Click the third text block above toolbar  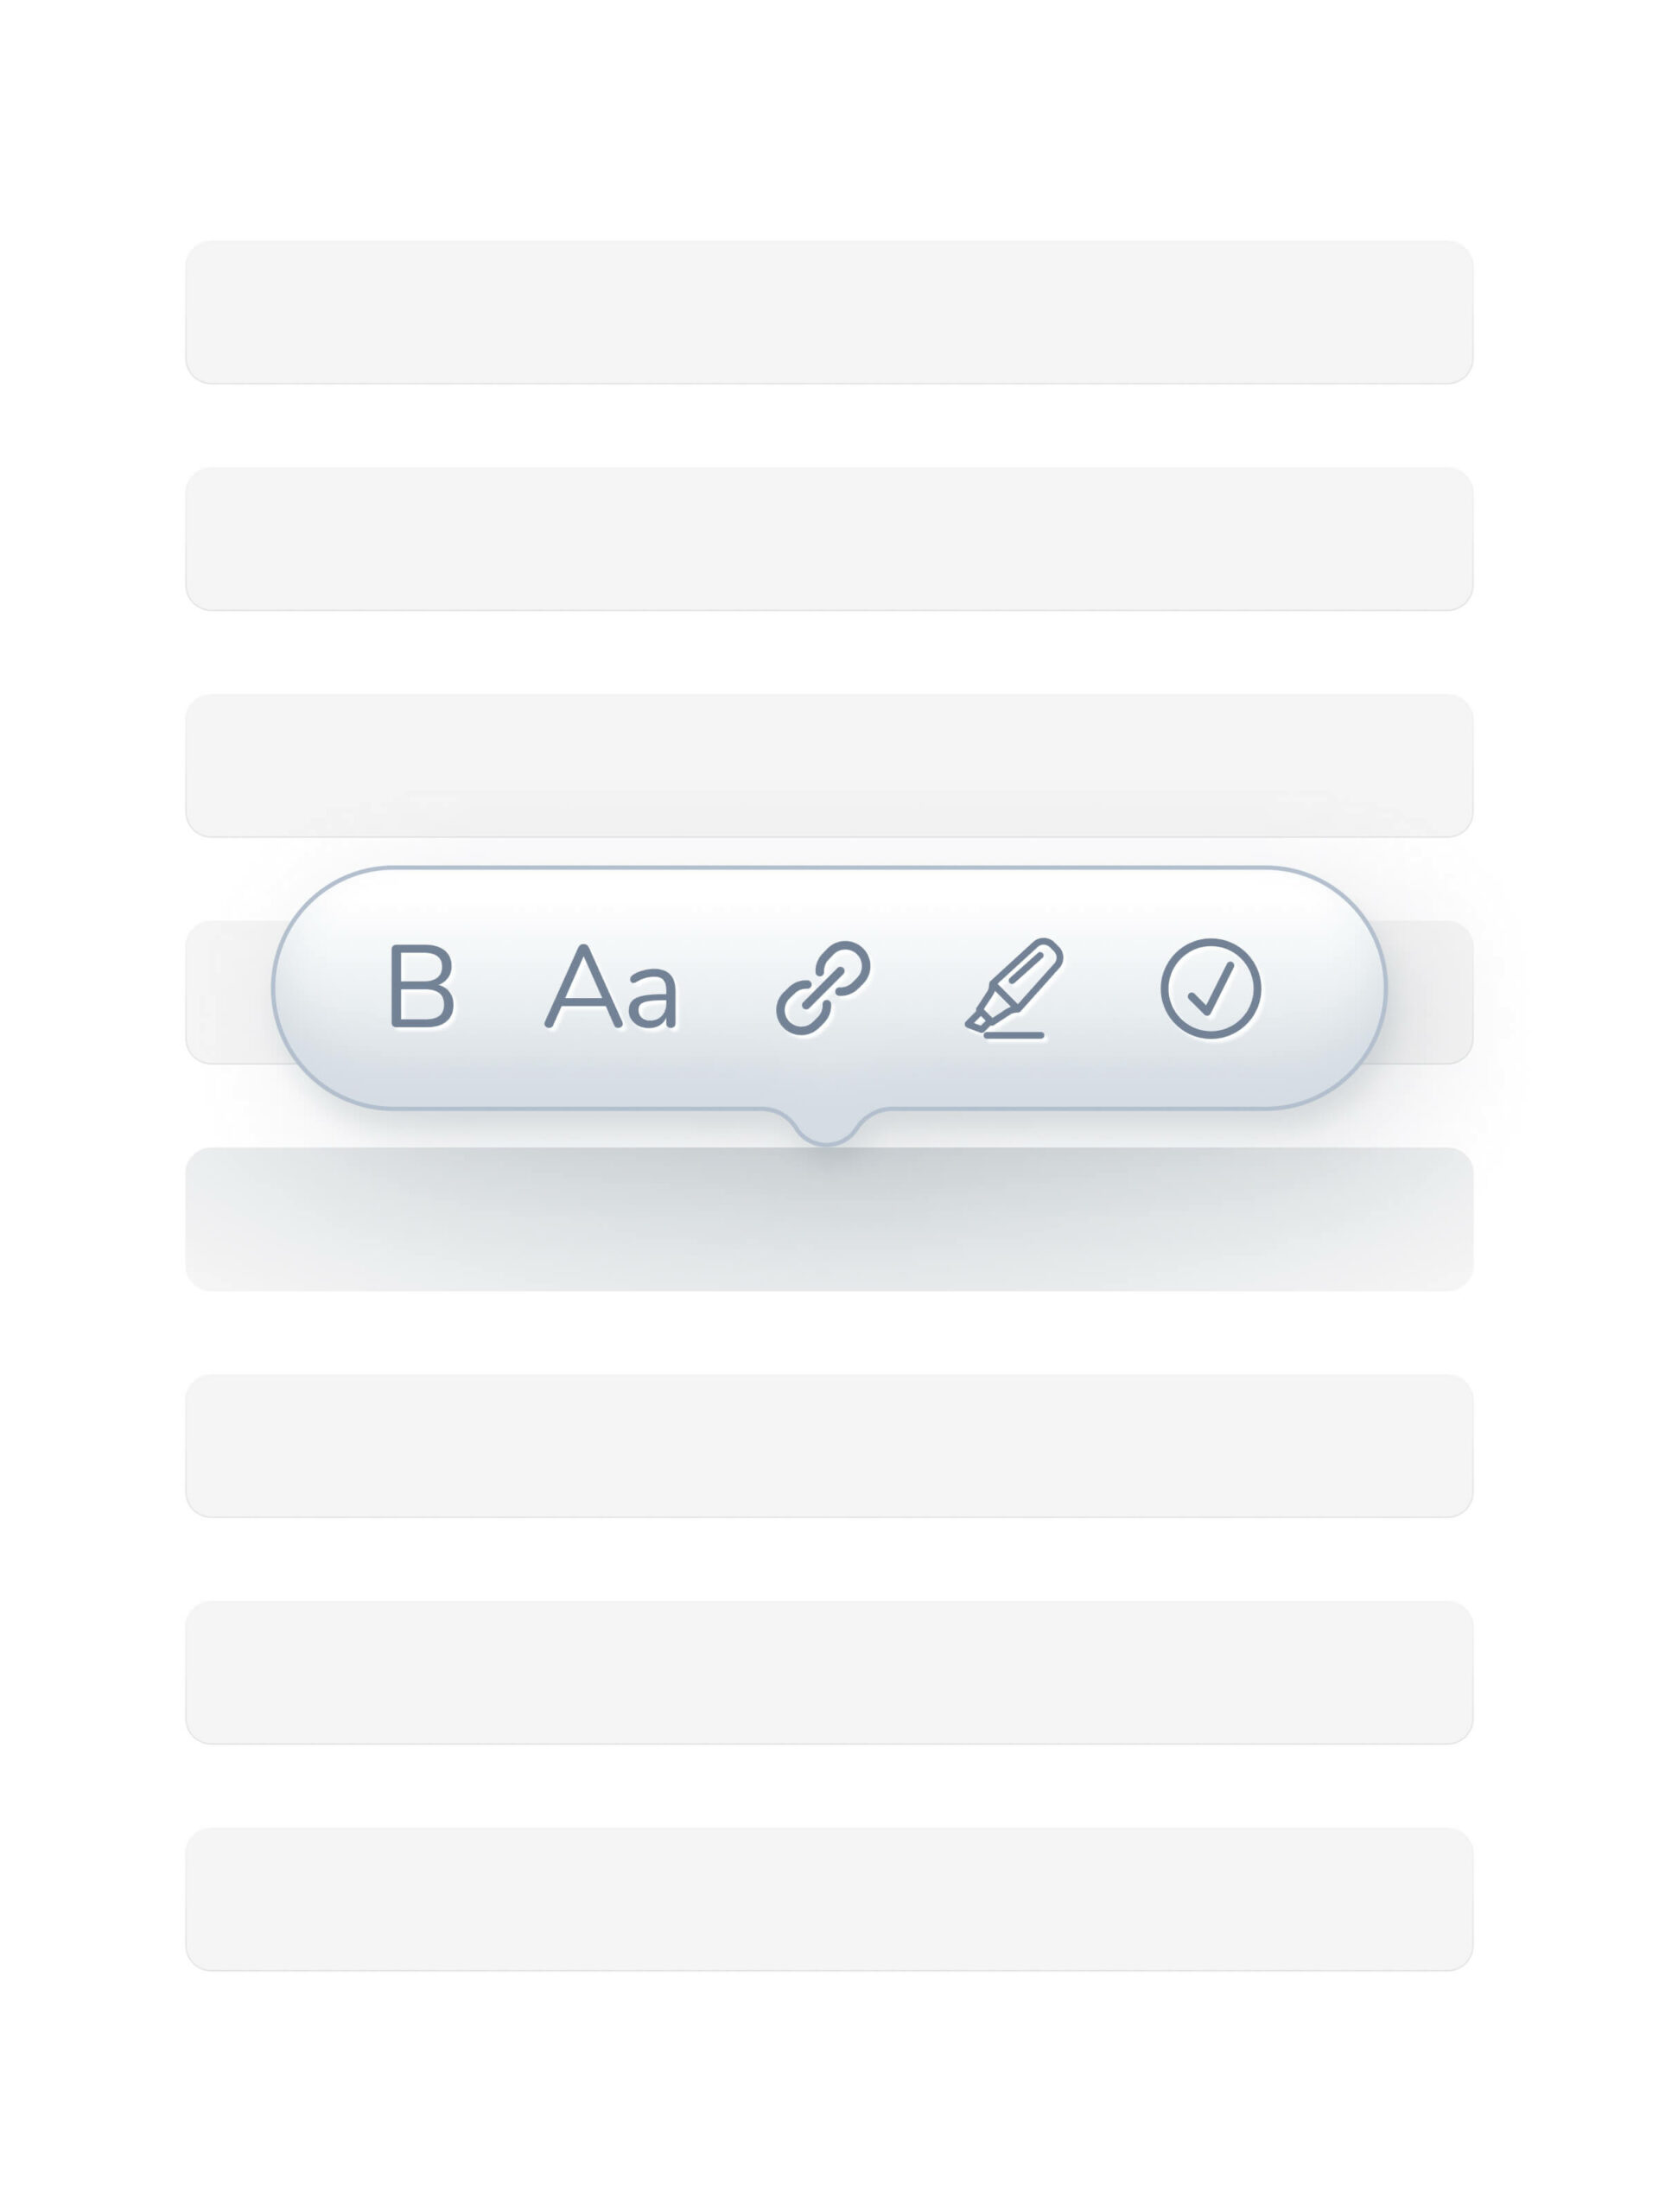[x=829, y=765]
